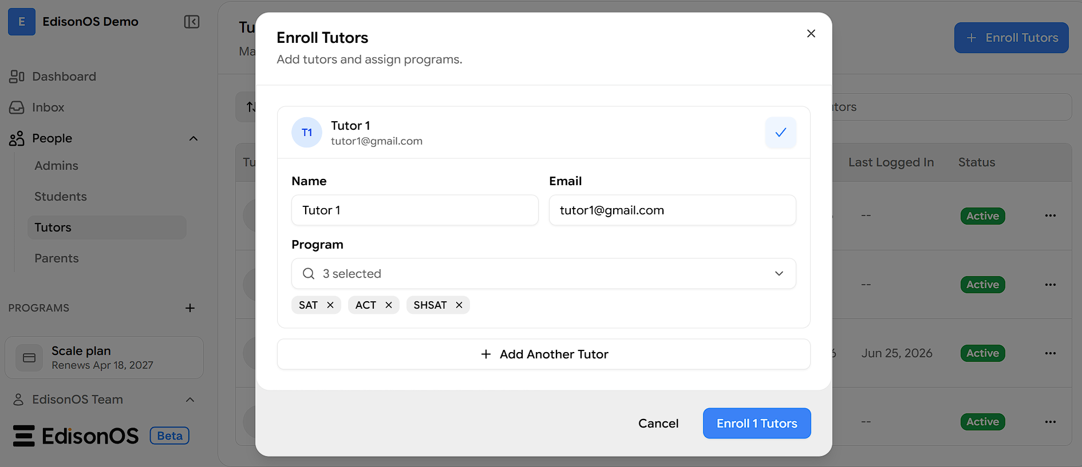
Task: Remove the SHSAT program tag
Action: pos(459,305)
